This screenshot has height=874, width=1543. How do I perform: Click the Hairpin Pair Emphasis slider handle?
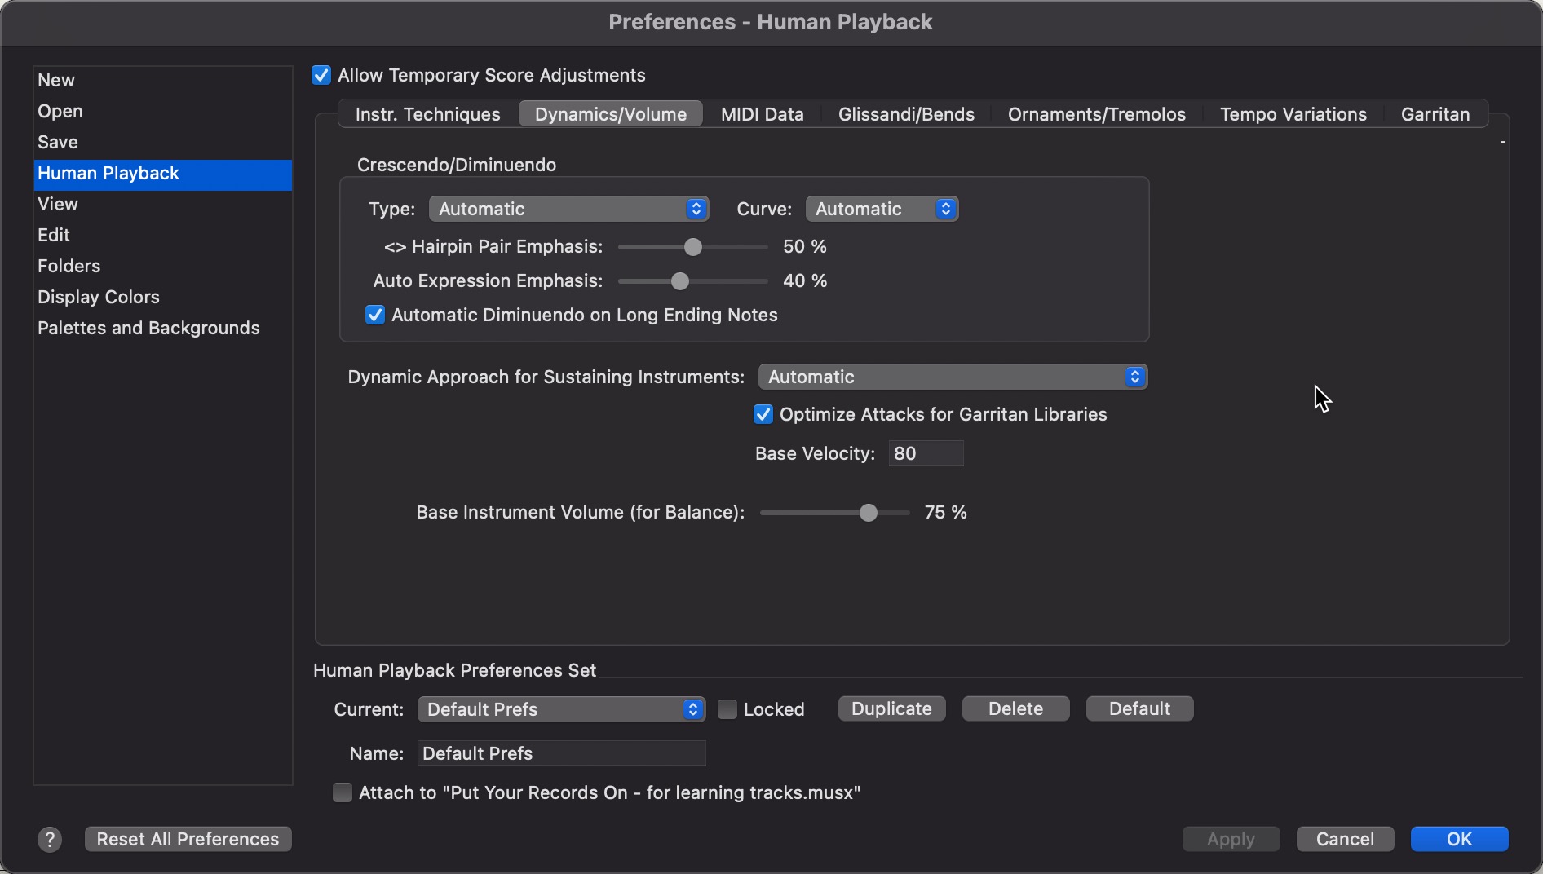(693, 247)
